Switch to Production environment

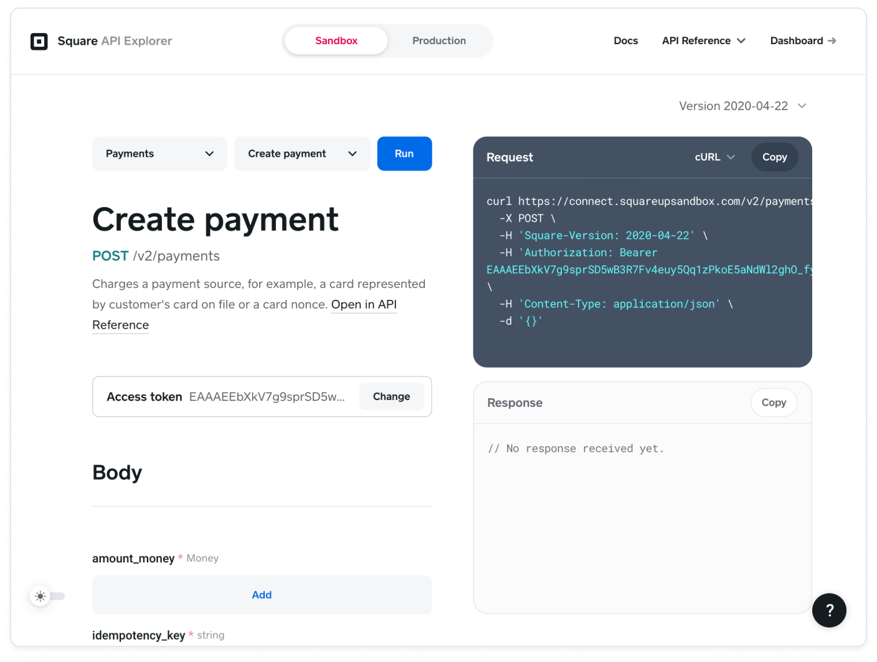pyautogui.click(x=439, y=40)
